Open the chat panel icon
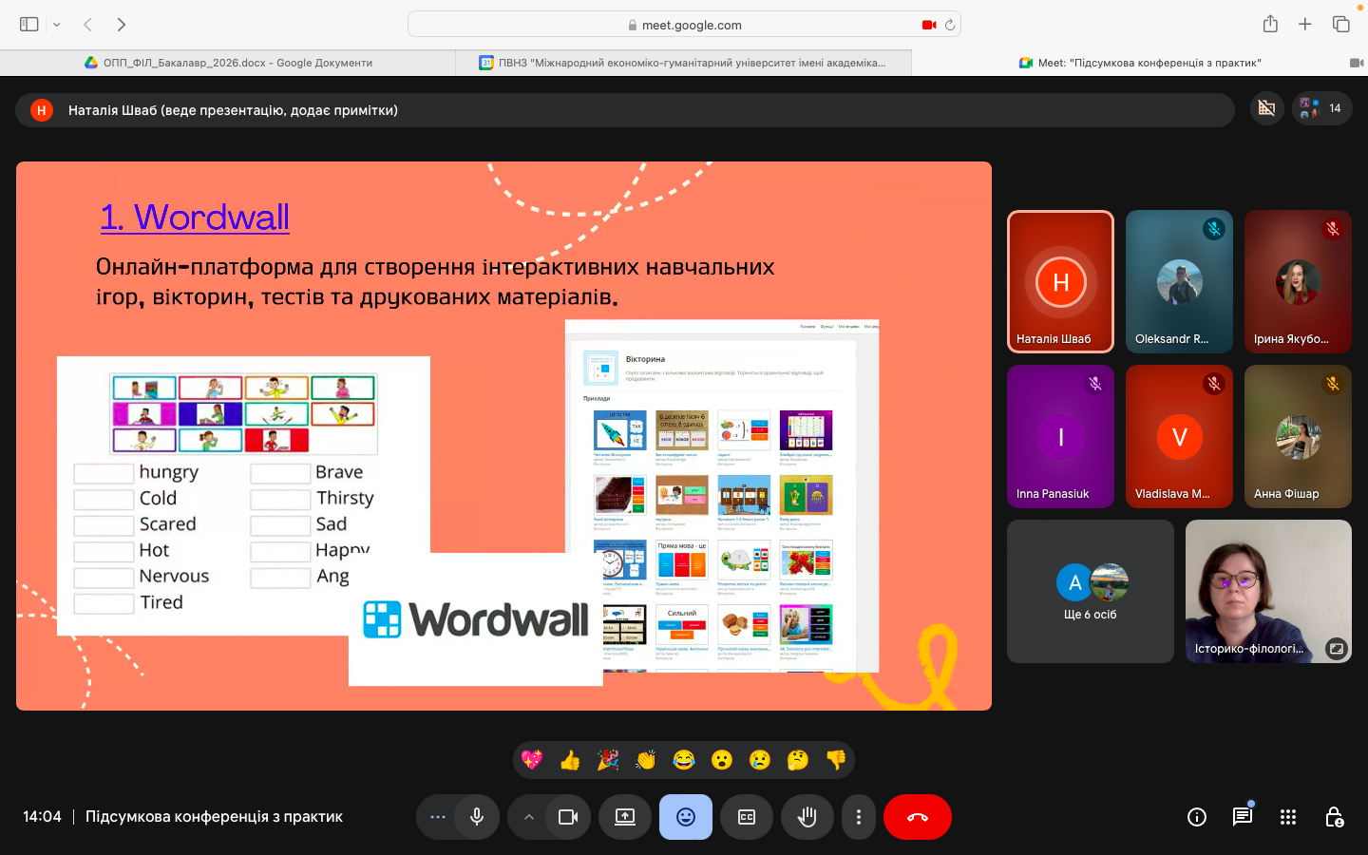 point(1242,817)
